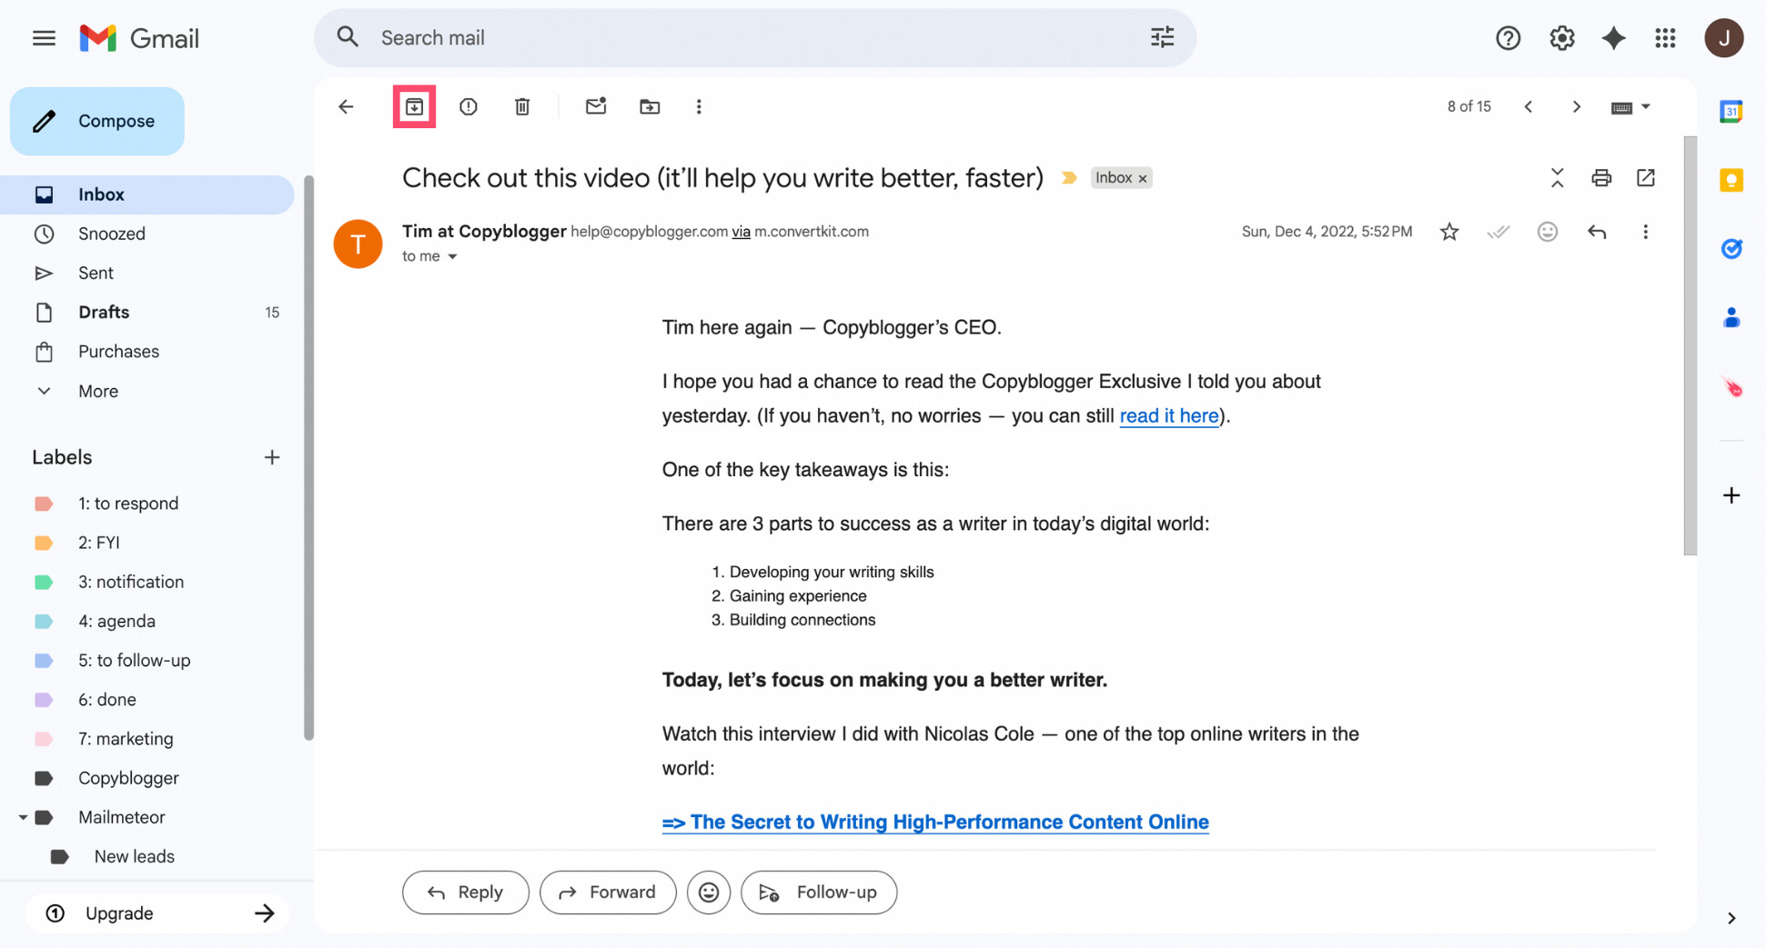Archive the open email
Viewport: 1766px width, 948px height.
[x=415, y=106]
